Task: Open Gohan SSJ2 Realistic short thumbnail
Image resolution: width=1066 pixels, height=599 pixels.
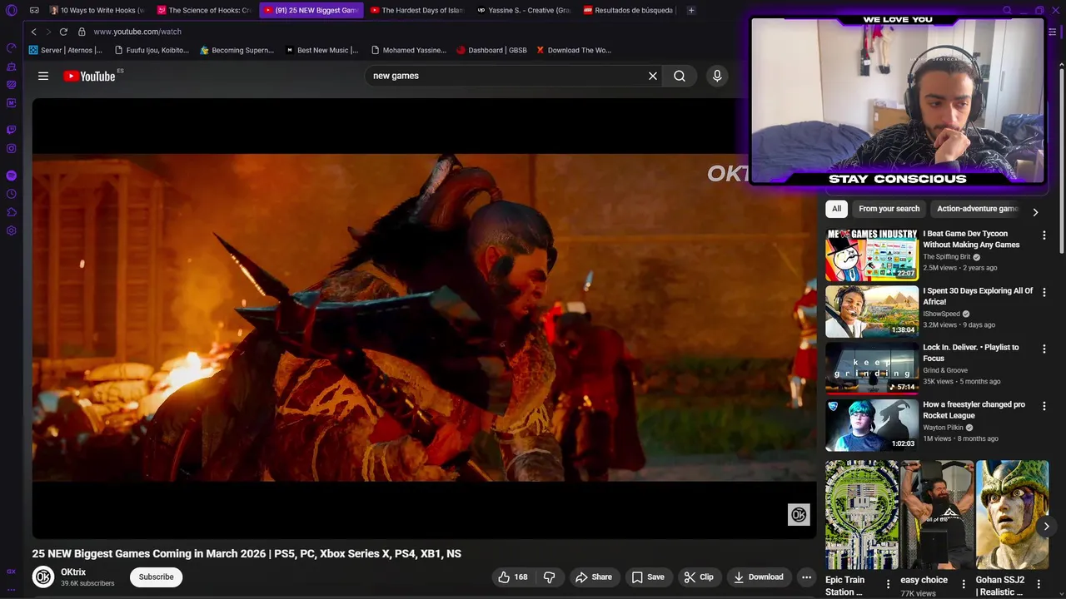Action: [x=1012, y=514]
